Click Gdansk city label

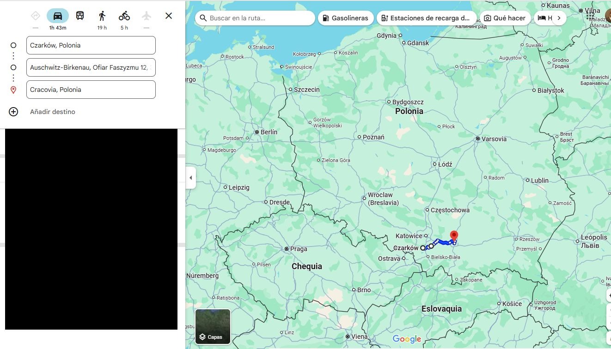tap(418, 43)
